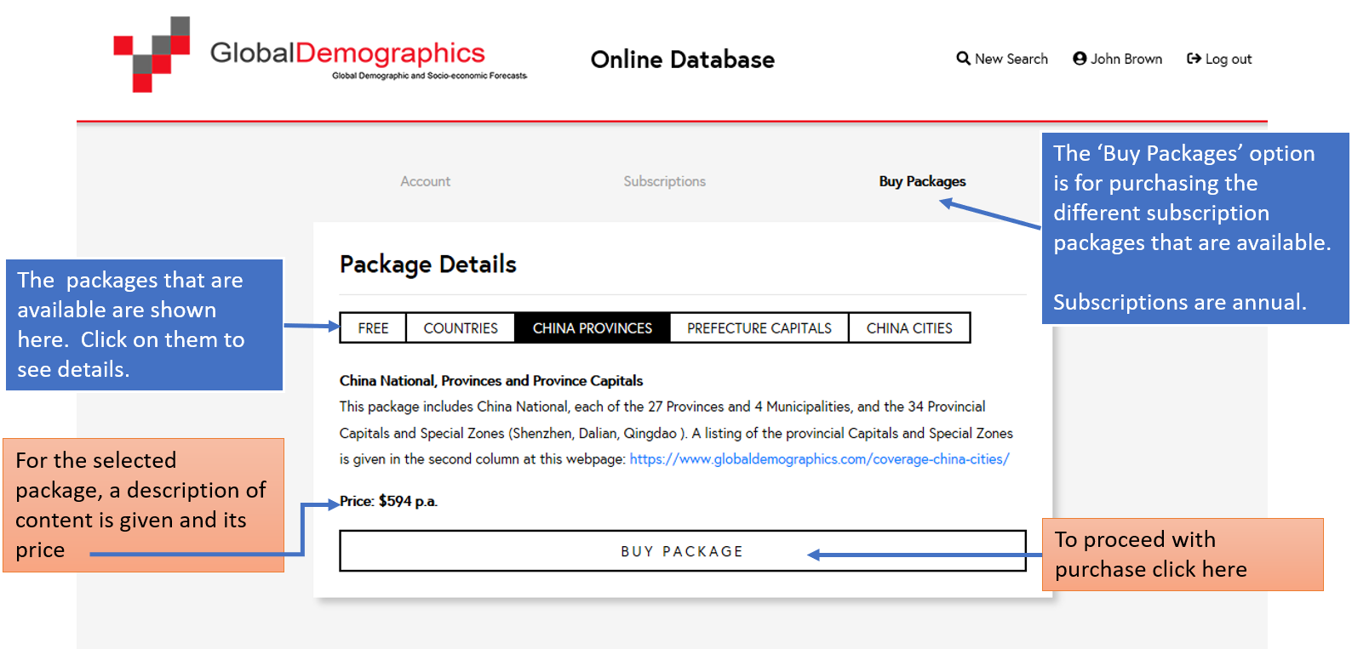Click the Log out arrow icon
This screenshot has height=649, width=1352.
(1194, 59)
